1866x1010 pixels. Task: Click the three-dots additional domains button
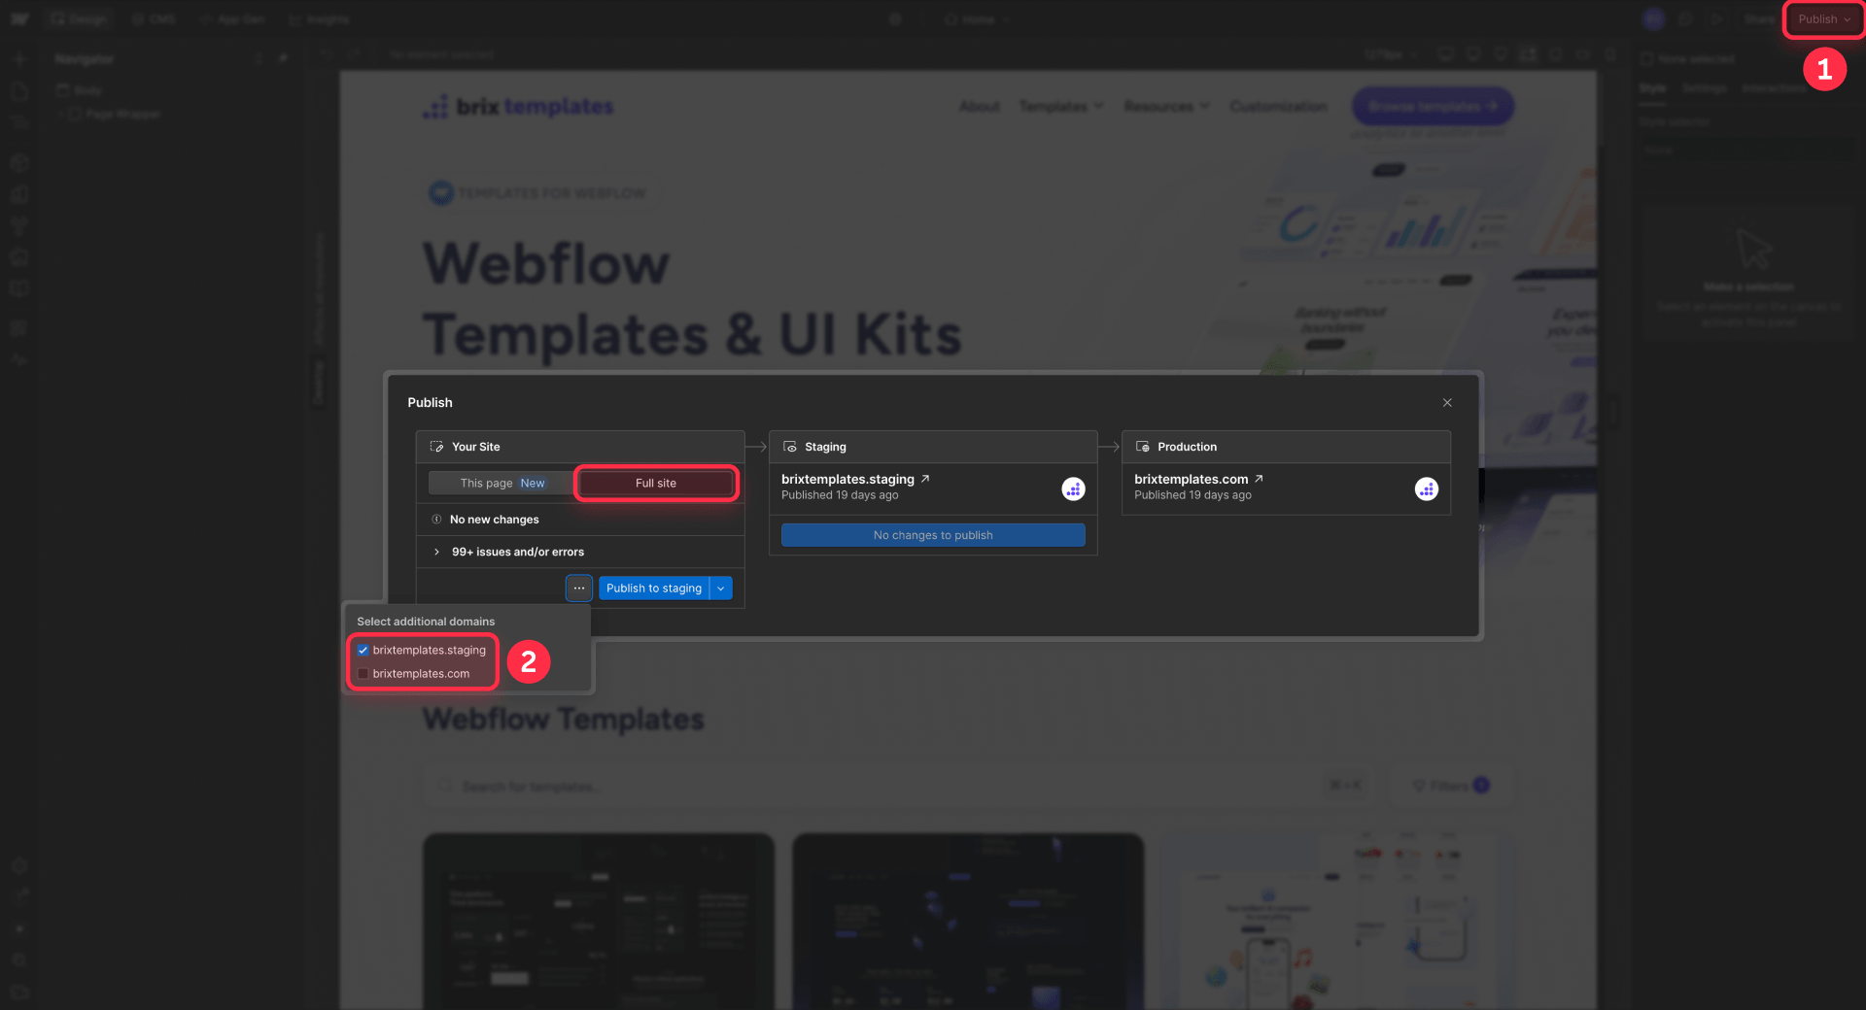click(x=579, y=588)
